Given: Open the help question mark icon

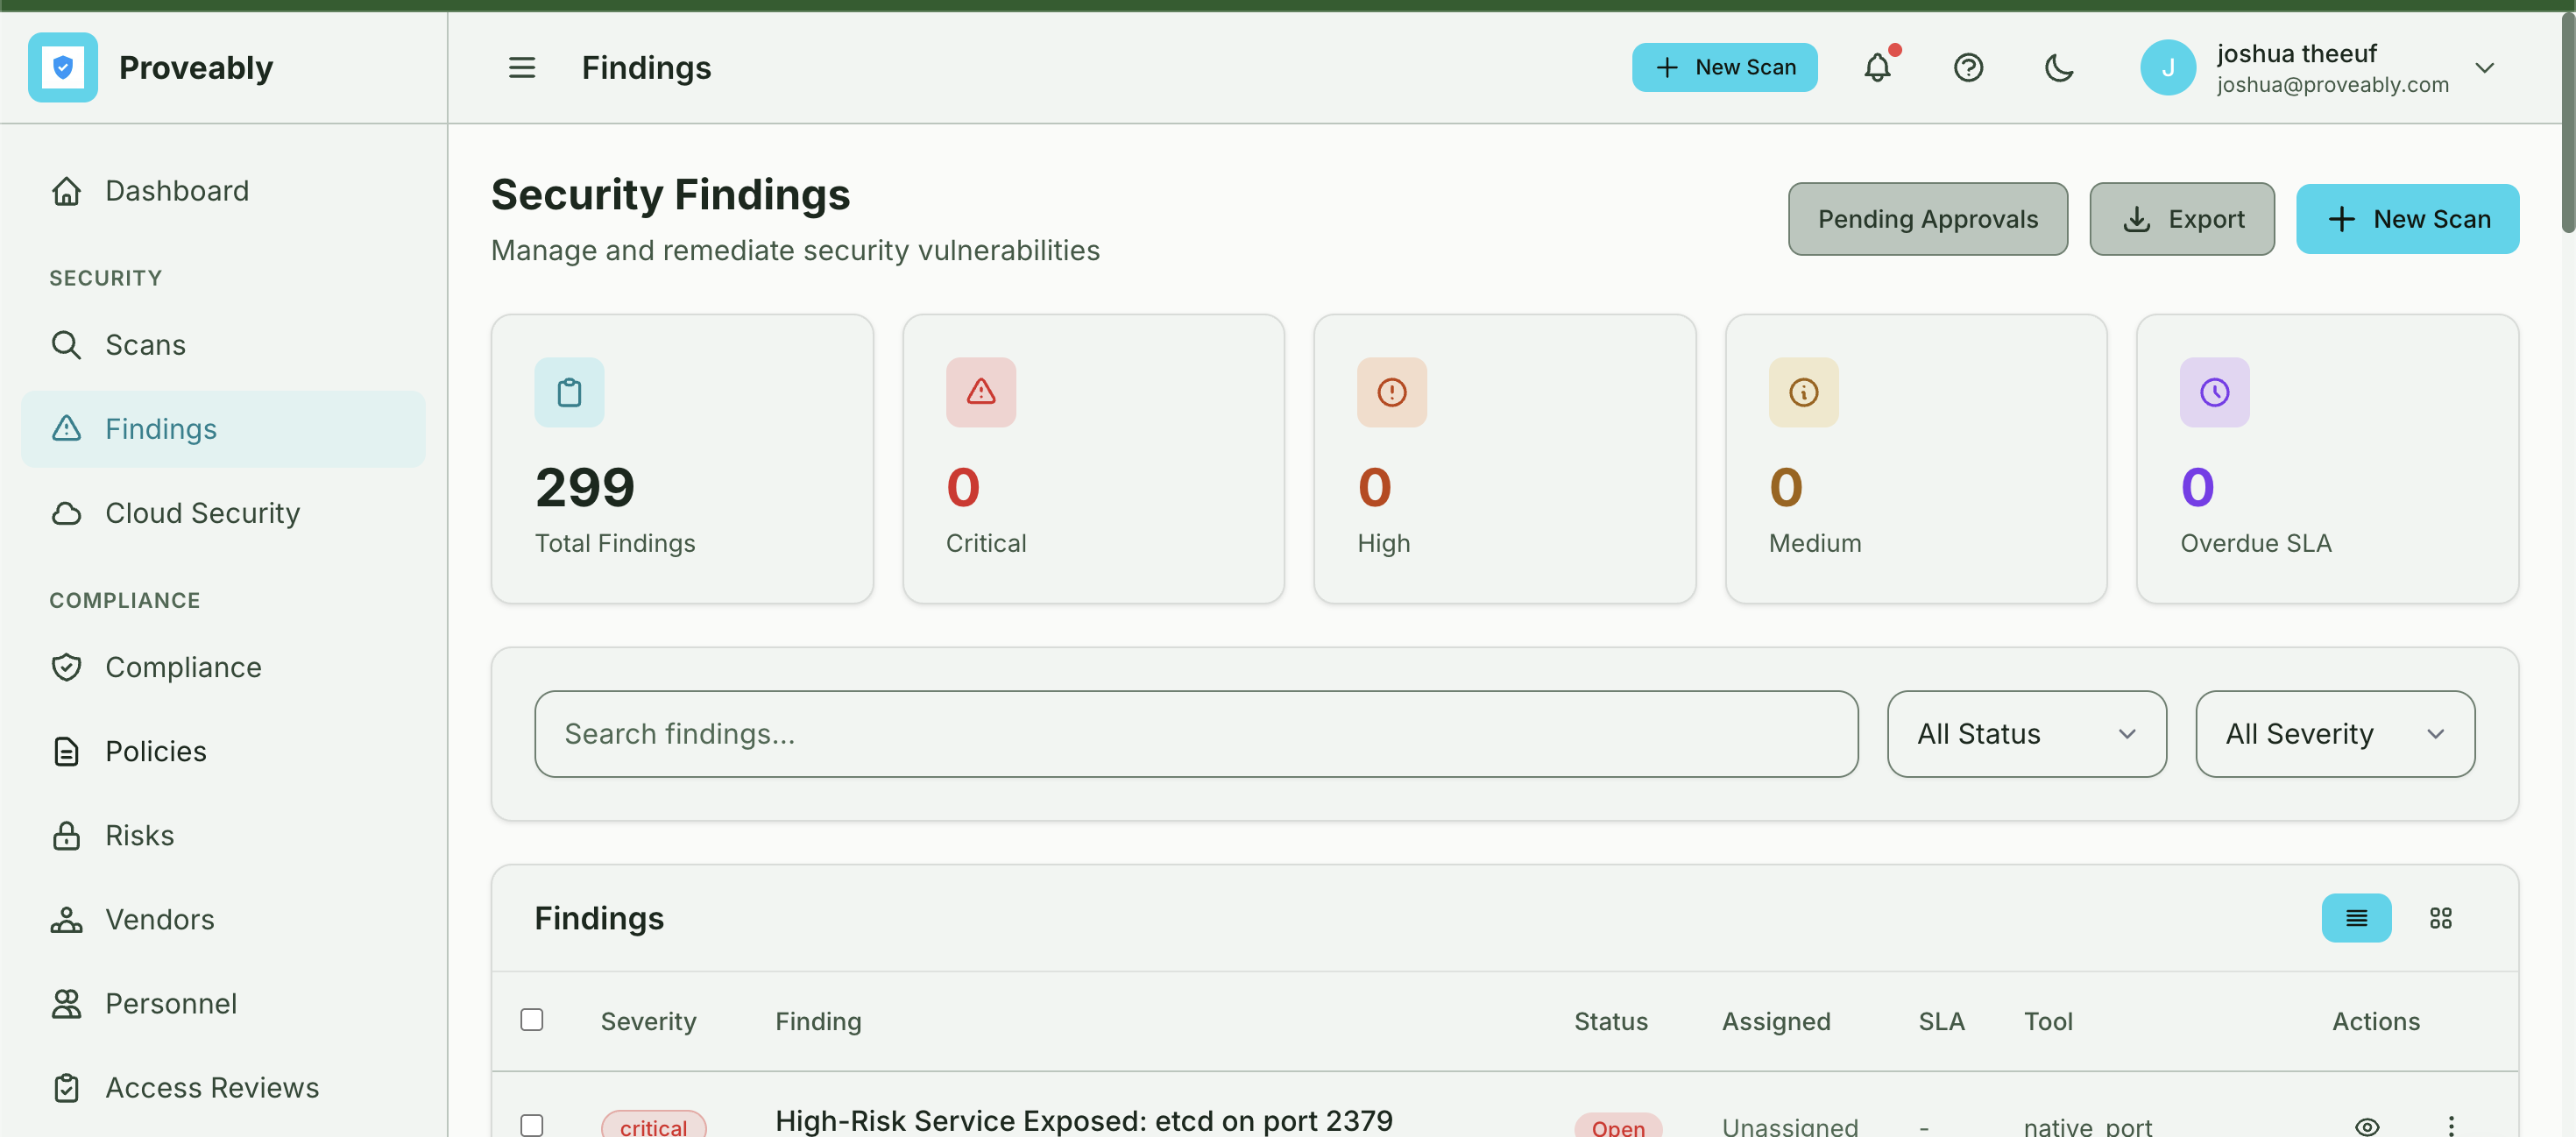Looking at the screenshot, I should click(1968, 68).
